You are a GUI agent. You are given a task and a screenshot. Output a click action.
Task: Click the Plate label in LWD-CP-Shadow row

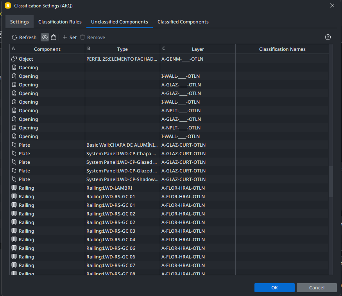[x=24, y=179]
